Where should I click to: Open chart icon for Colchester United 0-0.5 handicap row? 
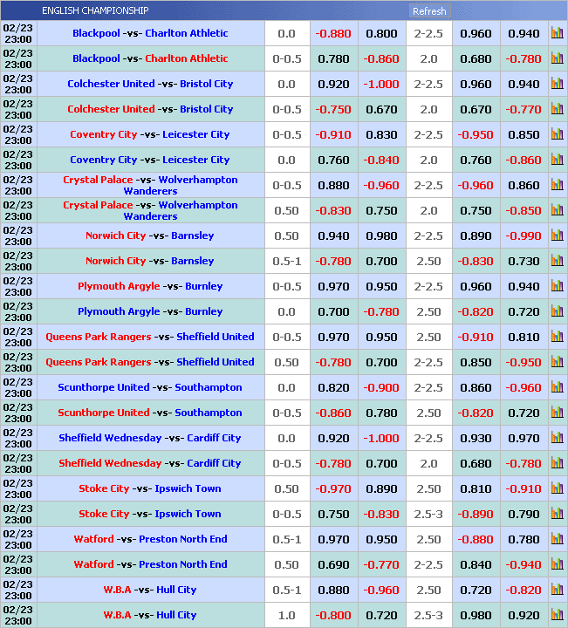coord(557,110)
